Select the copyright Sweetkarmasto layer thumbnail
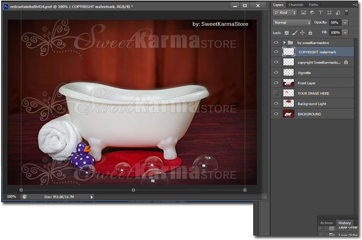 click(288, 62)
